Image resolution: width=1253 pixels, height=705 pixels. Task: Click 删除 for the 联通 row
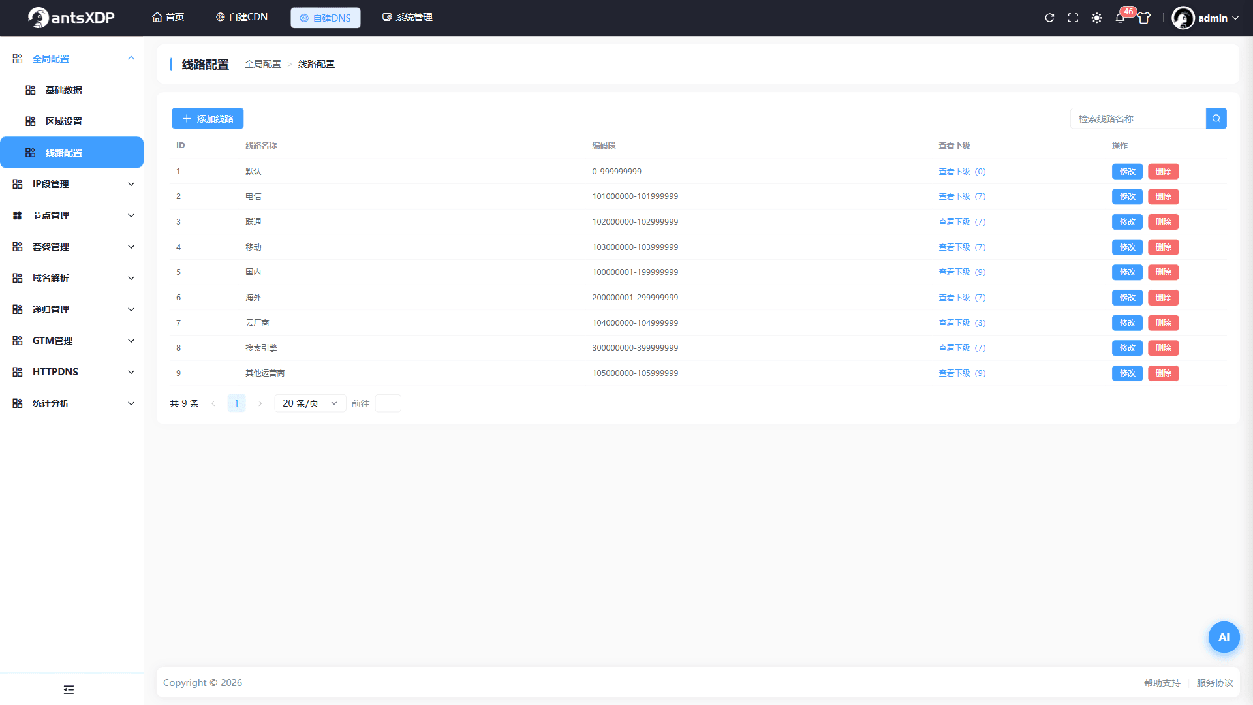click(x=1163, y=222)
